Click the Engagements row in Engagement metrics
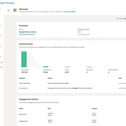 point(72,121)
